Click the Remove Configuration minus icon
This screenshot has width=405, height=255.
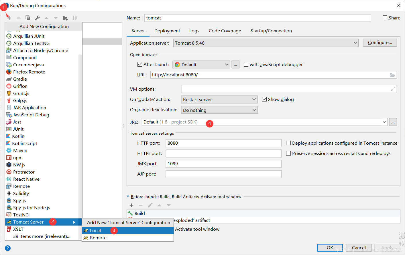pyautogui.click(x=19, y=18)
